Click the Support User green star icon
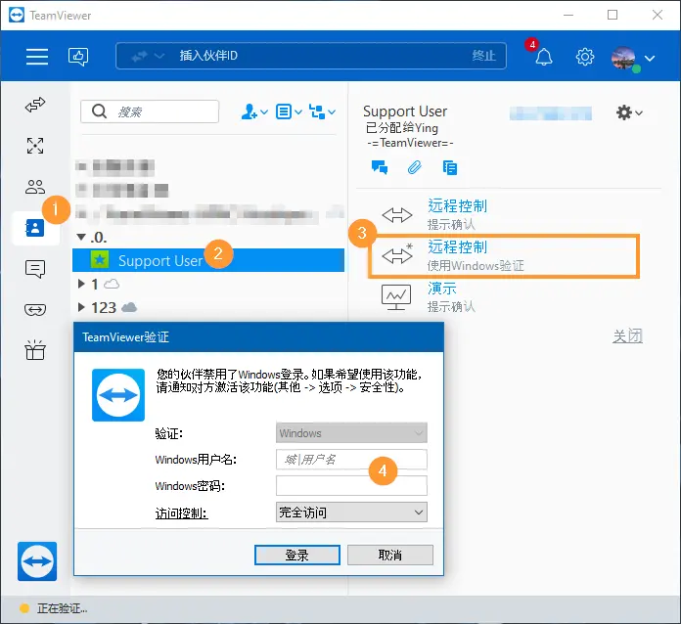The height and width of the screenshot is (624, 681). pyautogui.click(x=100, y=260)
